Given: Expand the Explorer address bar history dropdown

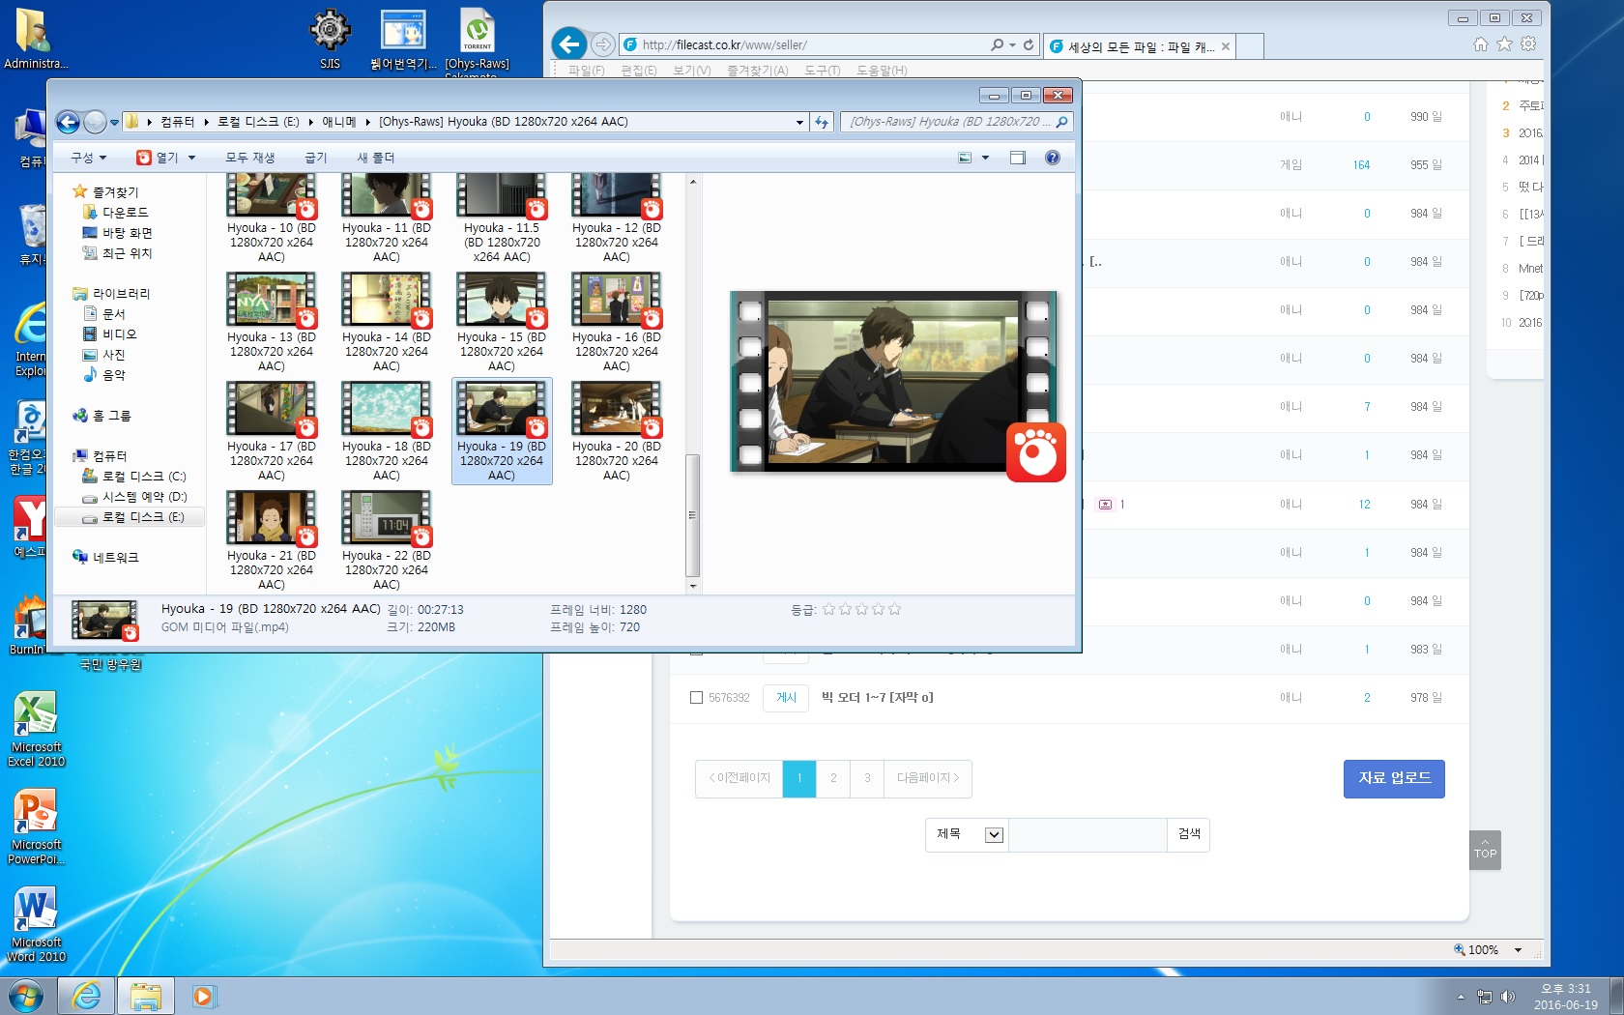Looking at the screenshot, I should (x=799, y=122).
